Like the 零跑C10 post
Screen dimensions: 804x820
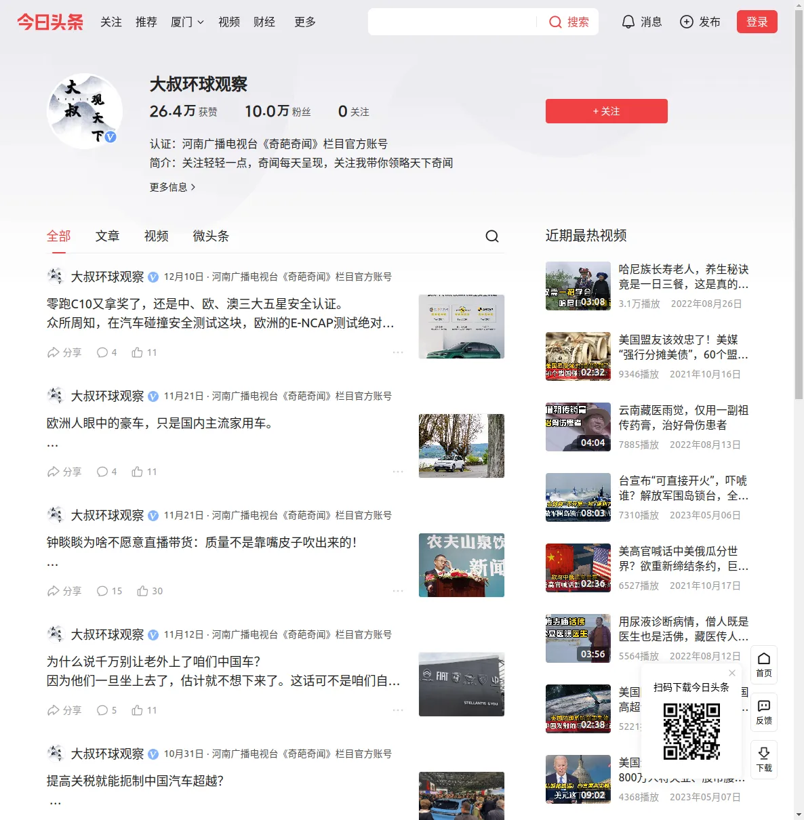click(x=144, y=352)
